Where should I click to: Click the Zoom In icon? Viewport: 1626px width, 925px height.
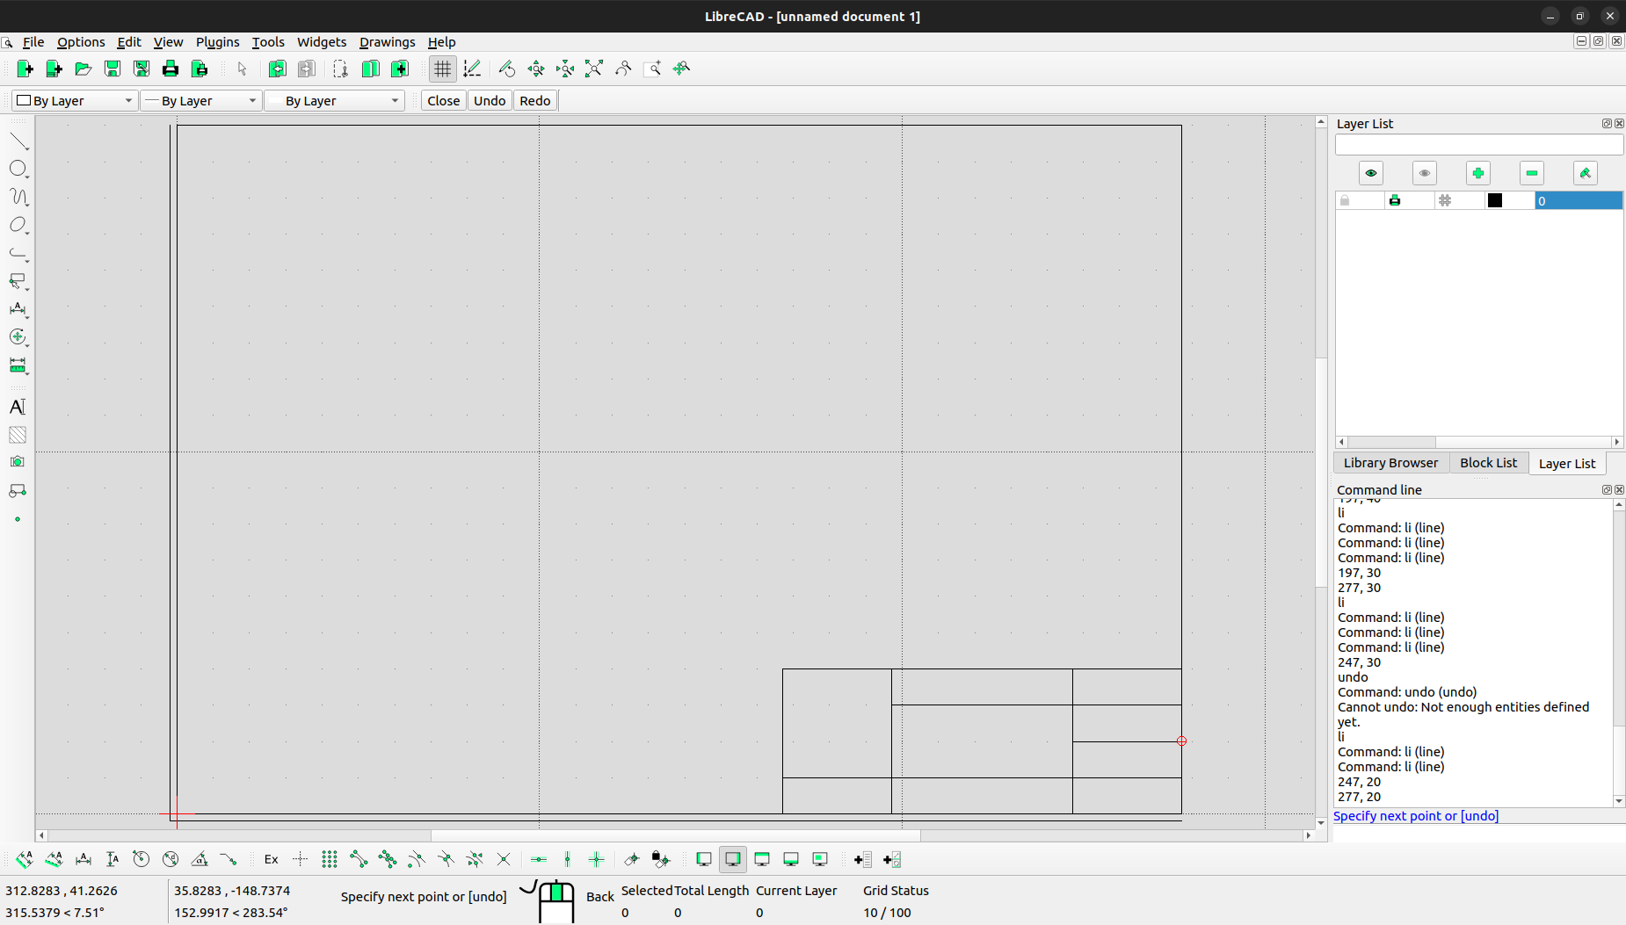click(536, 69)
